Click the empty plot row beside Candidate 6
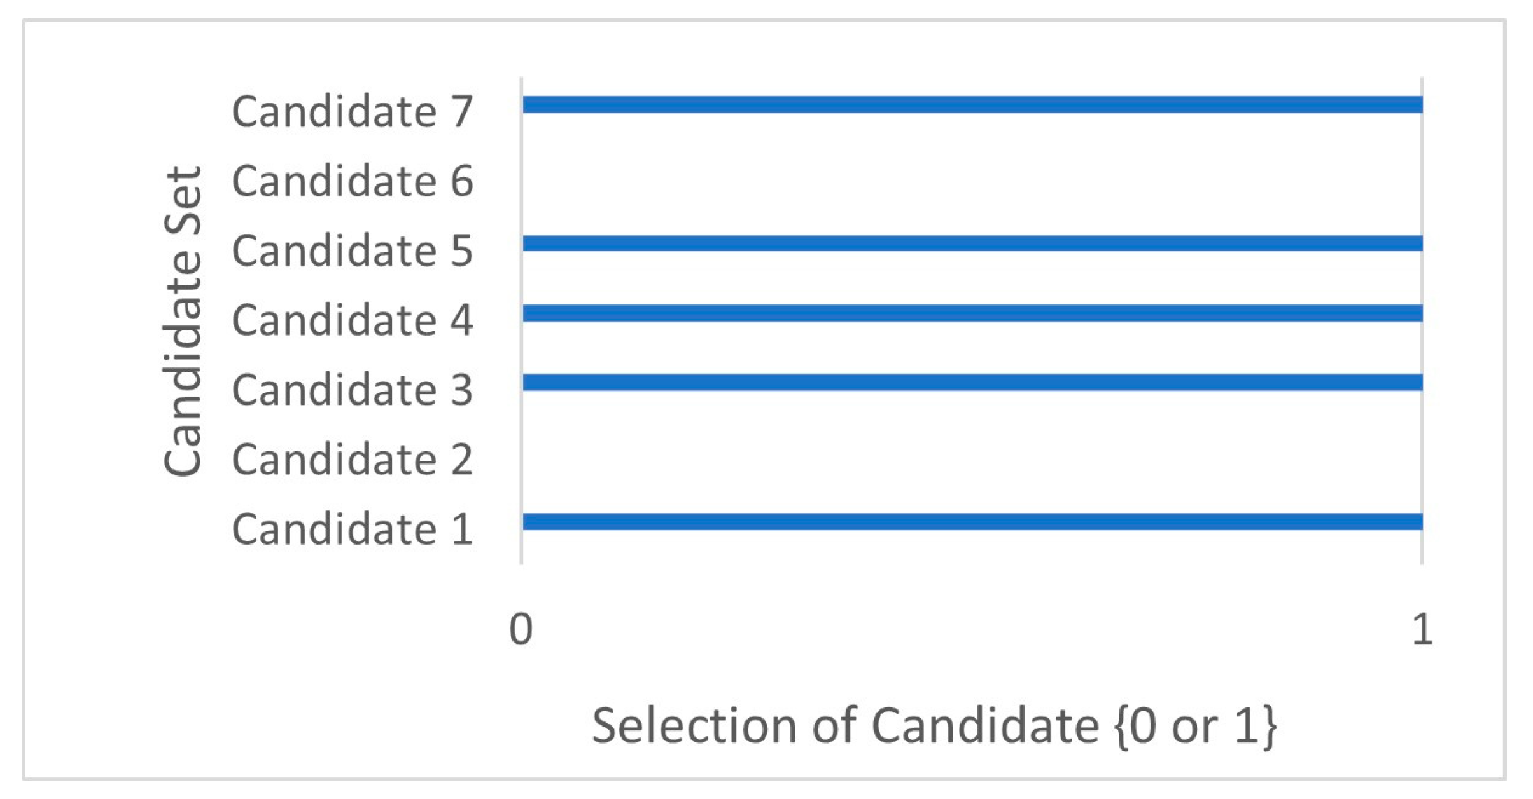This screenshot has height=799, width=1533. pos(972,175)
